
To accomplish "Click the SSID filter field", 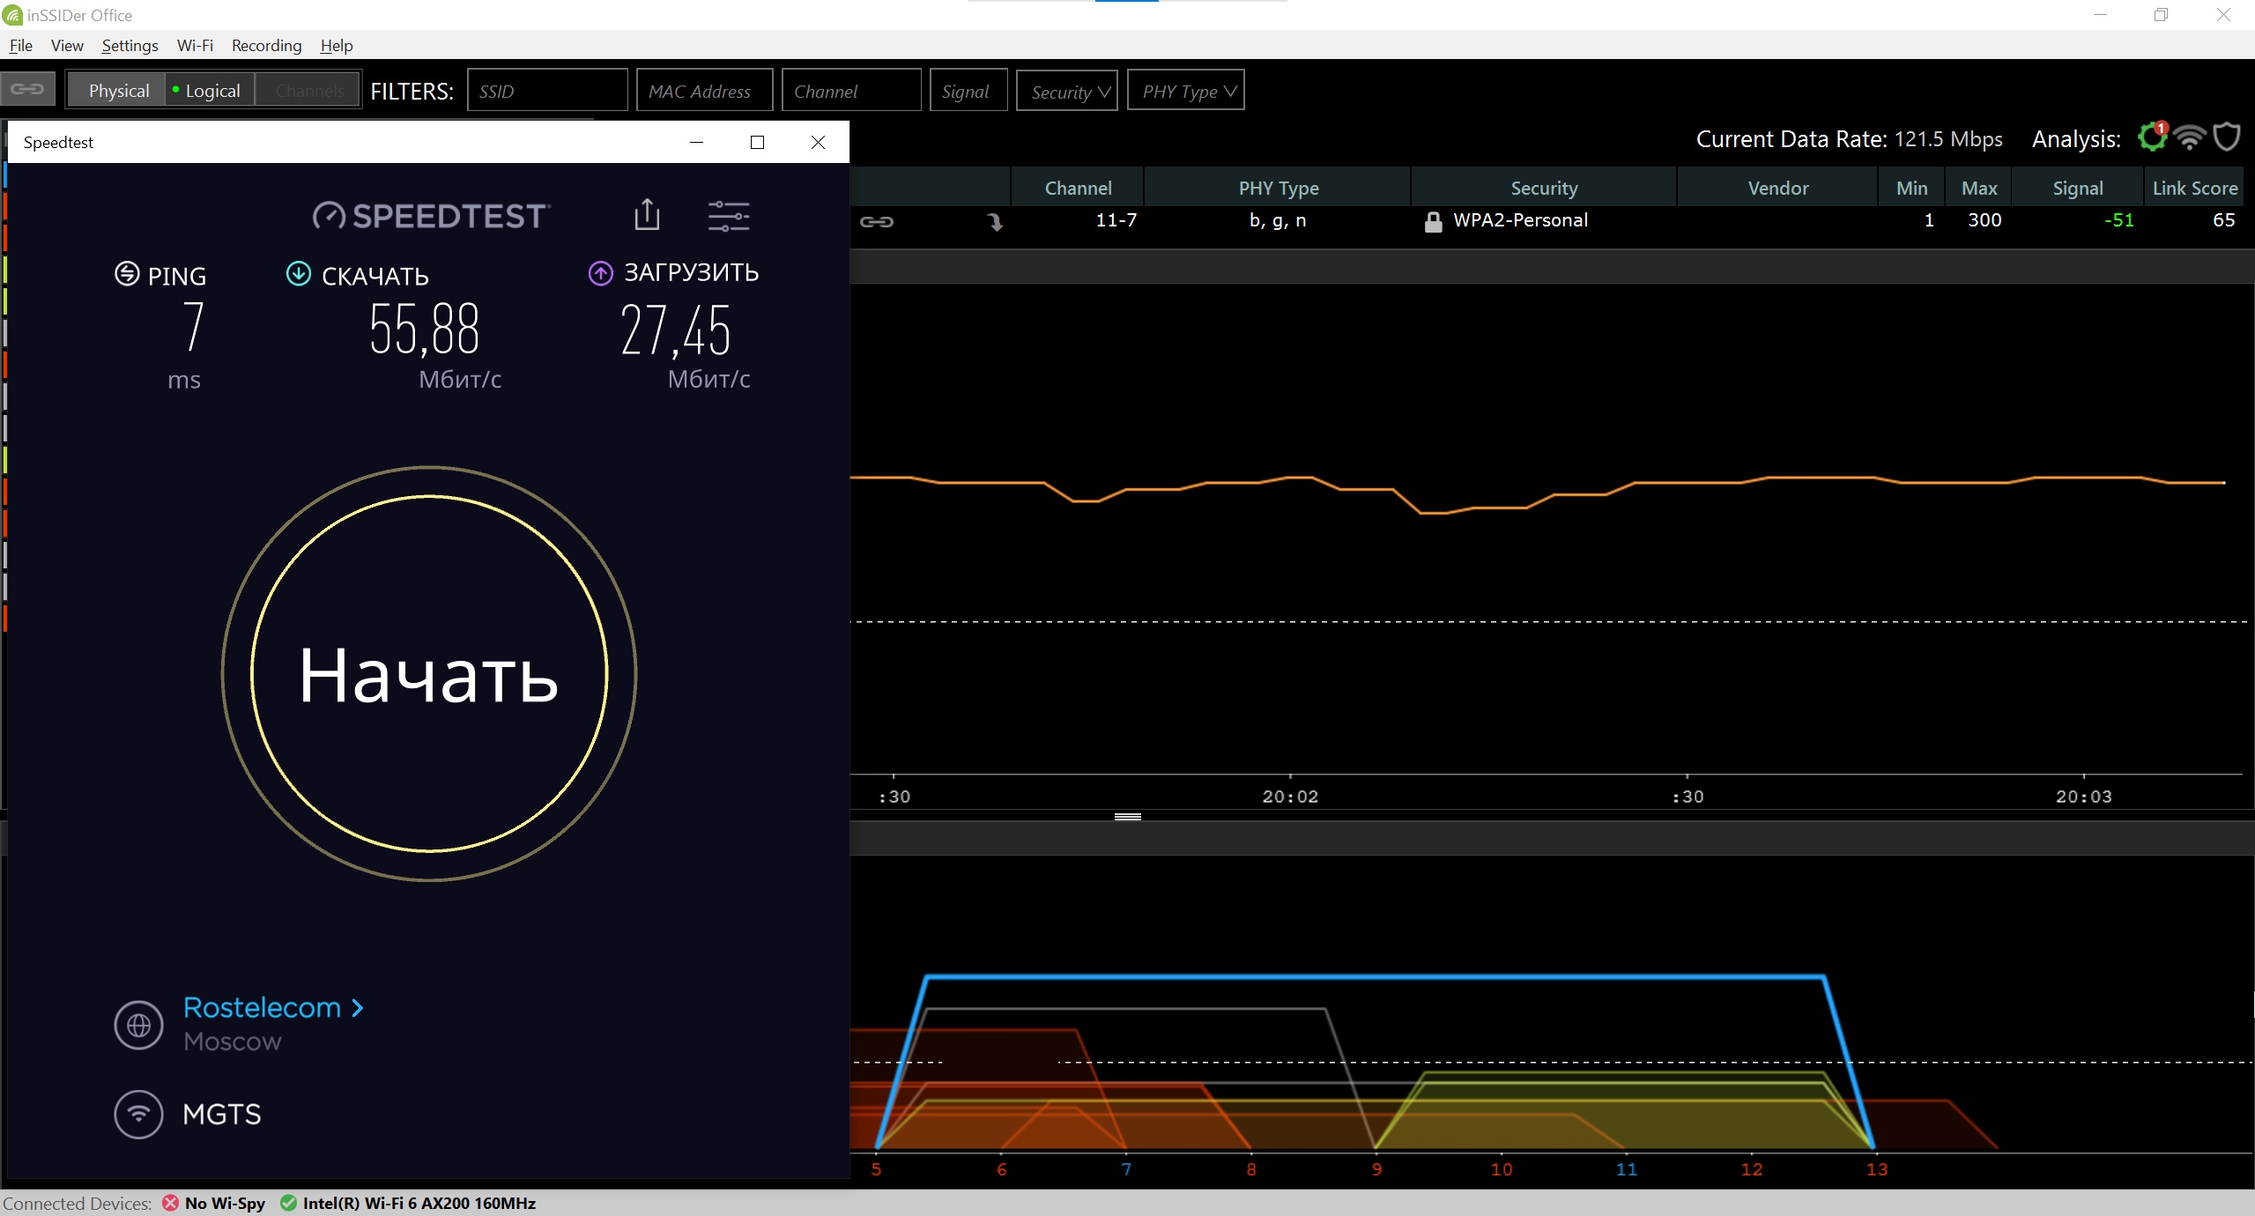I will [x=547, y=91].
